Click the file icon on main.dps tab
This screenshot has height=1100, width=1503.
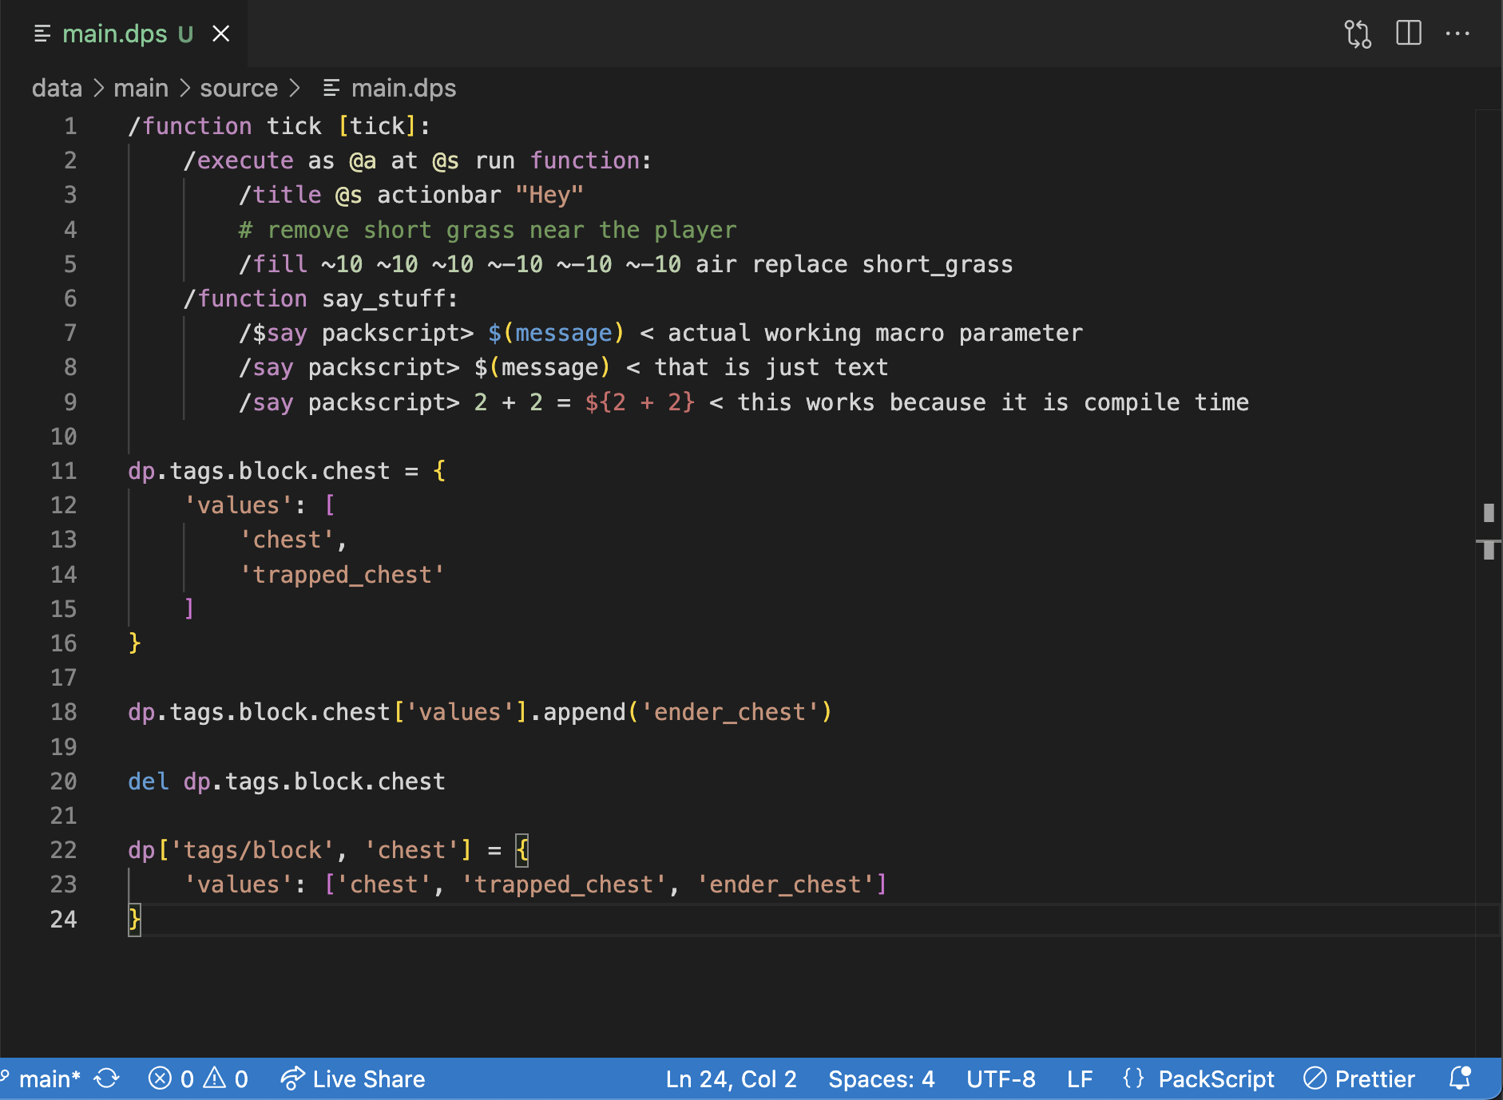[x=43, y=34]
